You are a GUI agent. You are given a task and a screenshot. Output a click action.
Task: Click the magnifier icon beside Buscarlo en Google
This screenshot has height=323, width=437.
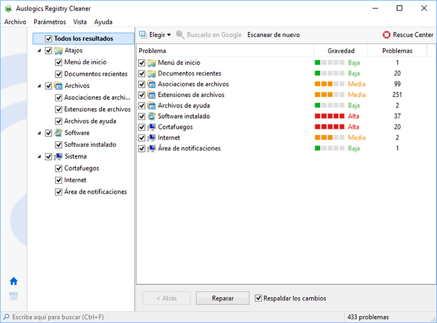coord(180,35)
